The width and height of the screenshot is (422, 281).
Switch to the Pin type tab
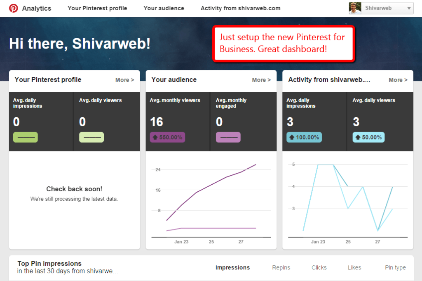click(x=395, y=267)
